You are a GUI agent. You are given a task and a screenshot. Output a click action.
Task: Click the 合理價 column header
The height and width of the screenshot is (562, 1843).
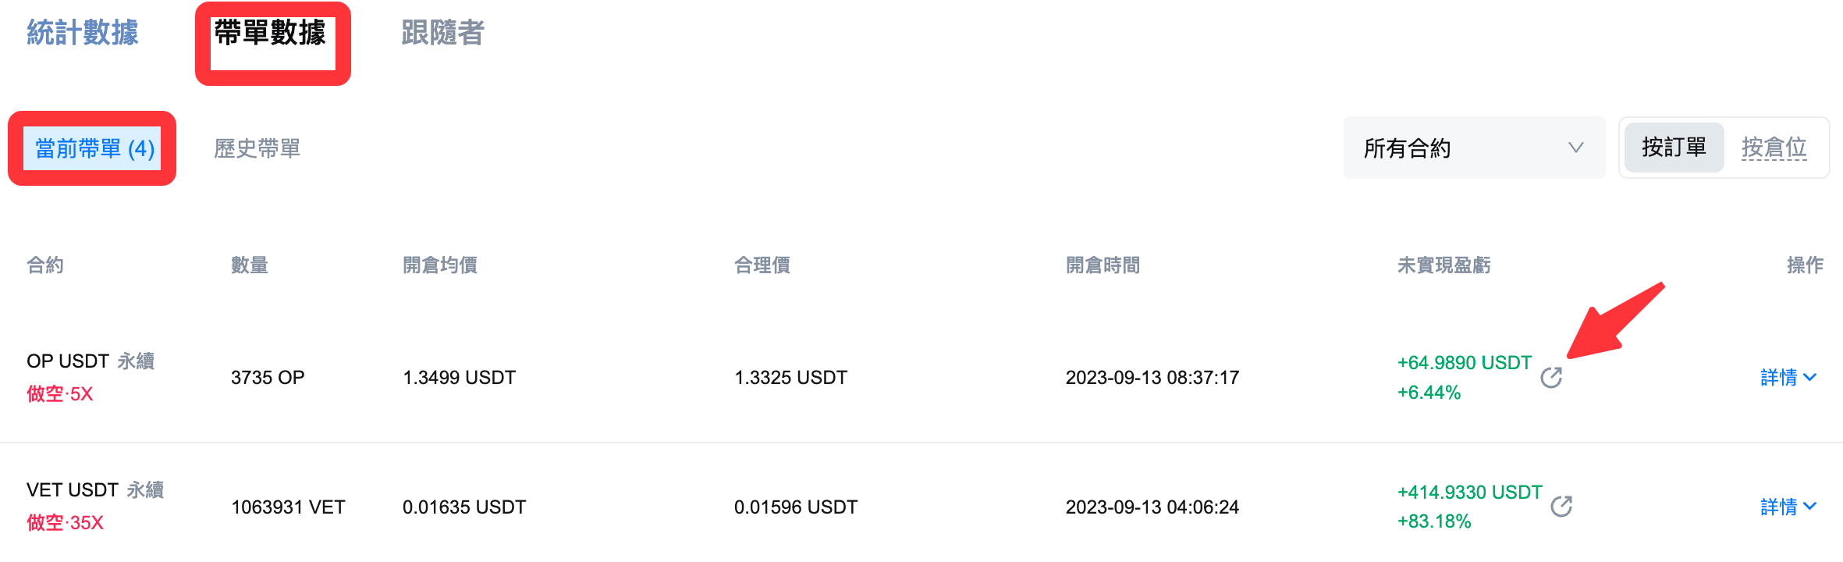[762, 265]
